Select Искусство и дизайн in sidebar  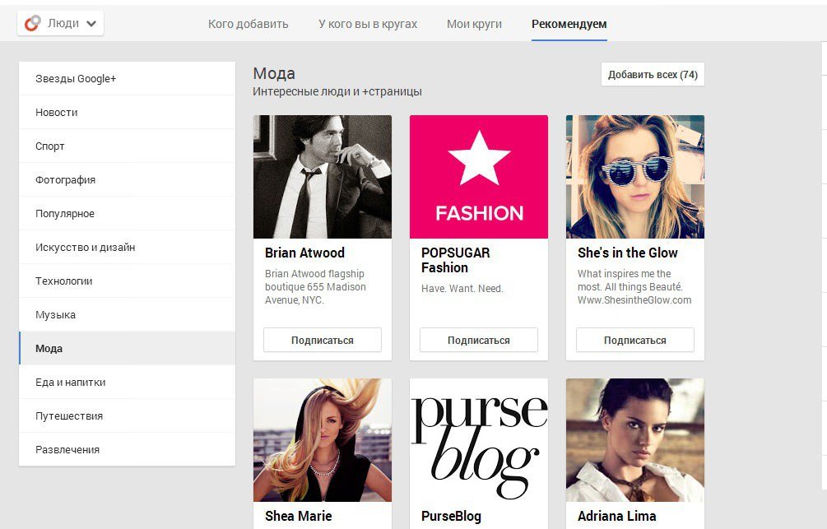pyautogui.click(x=85, y=248)
